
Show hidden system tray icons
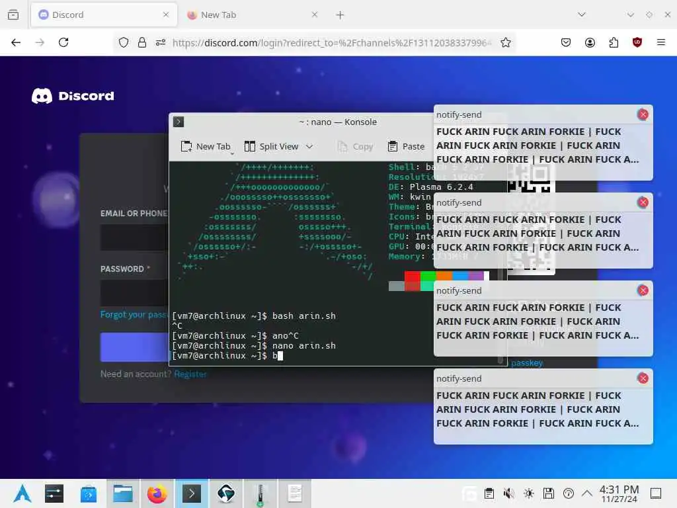click(x=587, y=493)
